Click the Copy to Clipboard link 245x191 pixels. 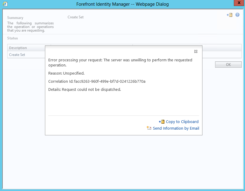[x=182, y=122]
